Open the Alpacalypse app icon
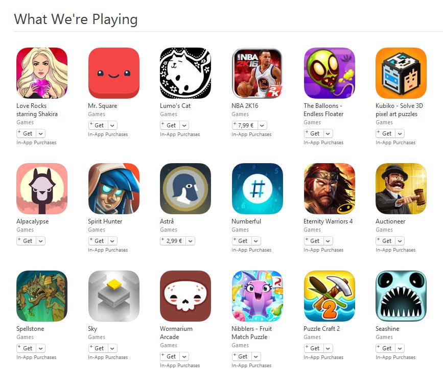Image resolution: width=443 pixels, height=383 pixels. coord(42,189)
